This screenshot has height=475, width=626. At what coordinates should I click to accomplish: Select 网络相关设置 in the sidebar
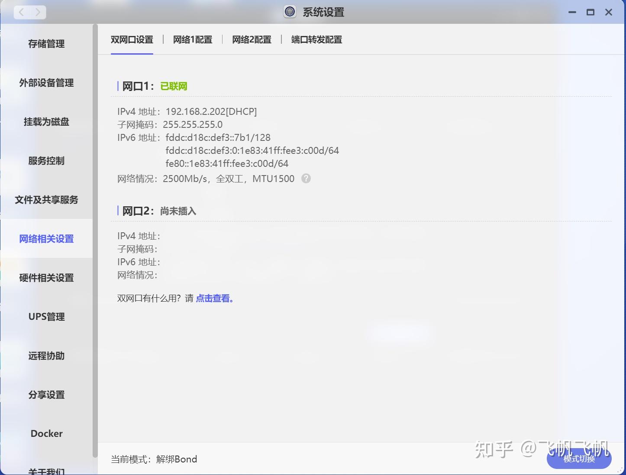[46, 238]
